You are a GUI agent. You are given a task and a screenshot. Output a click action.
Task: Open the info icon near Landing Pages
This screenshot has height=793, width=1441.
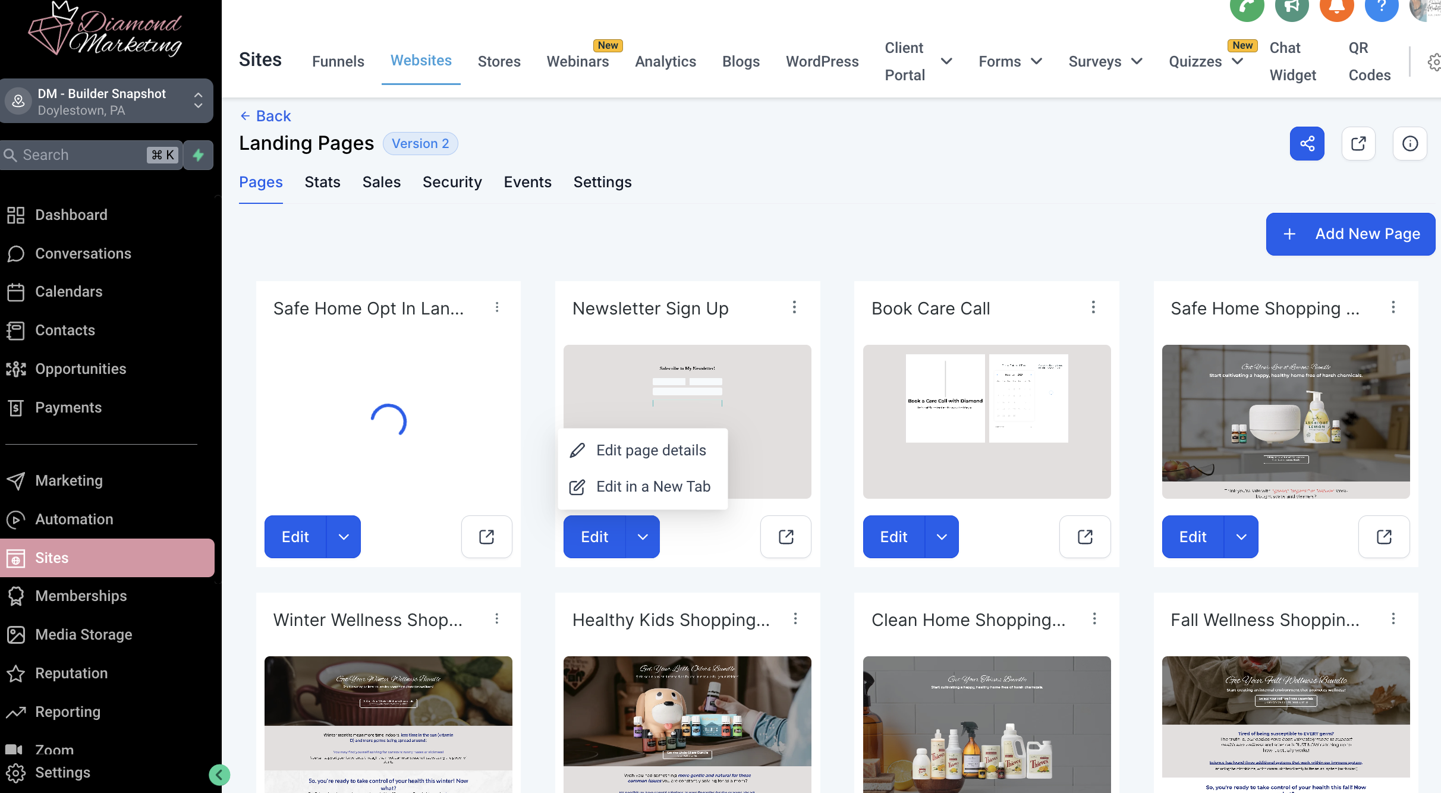(1409, 143)
